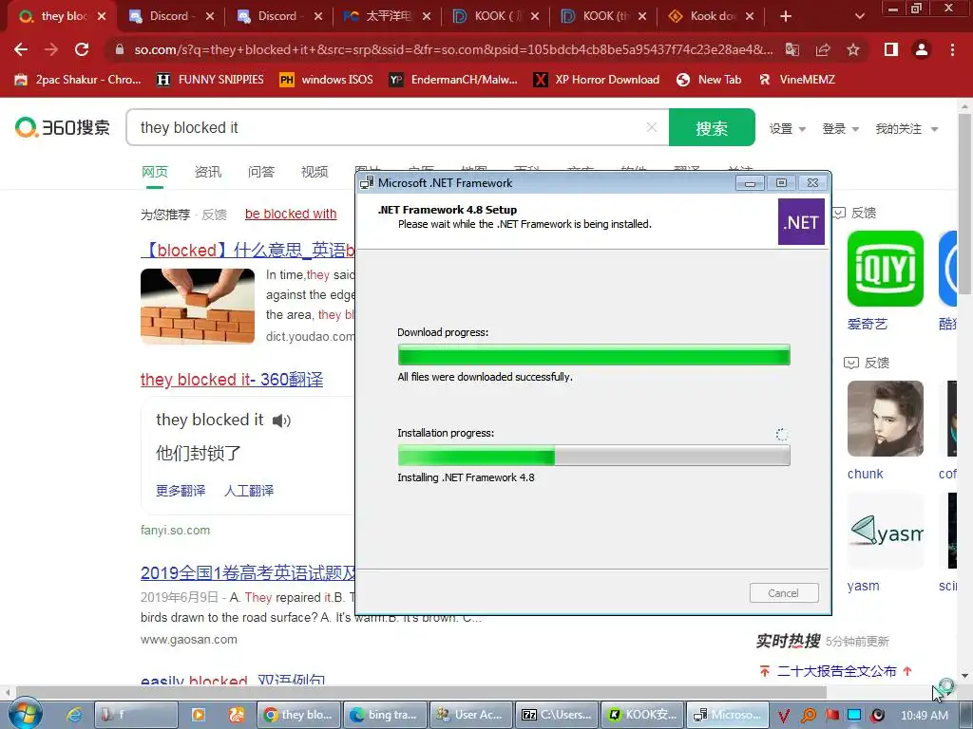Screen dimensions: 973x729
Task: Expand the 设置 dropdown
Action: click(788, 129)
